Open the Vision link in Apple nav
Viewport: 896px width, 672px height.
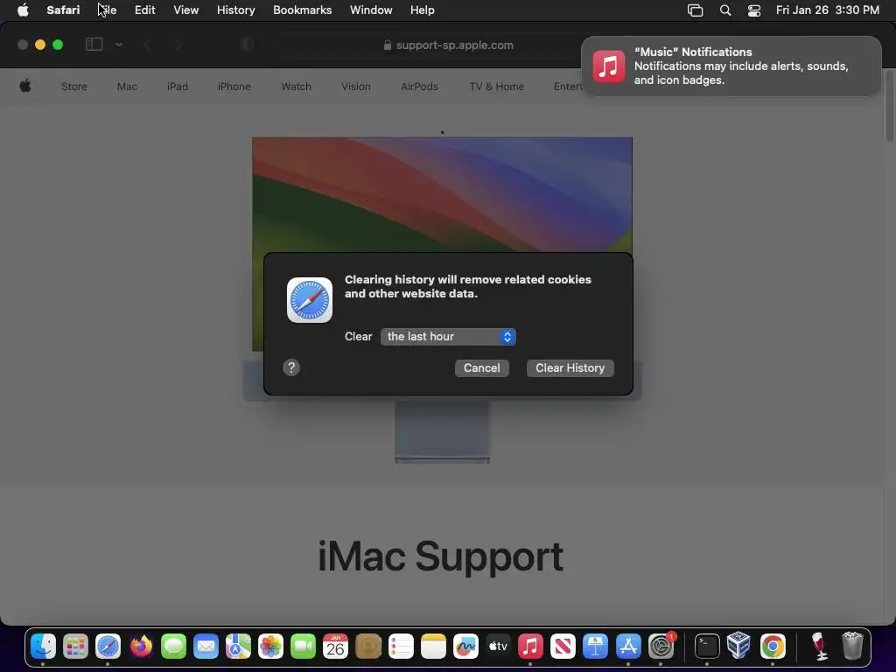click(x=356, y=87)
